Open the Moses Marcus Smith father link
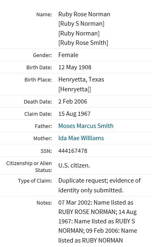This screenshot has width=154, height=247. (86, 126)
